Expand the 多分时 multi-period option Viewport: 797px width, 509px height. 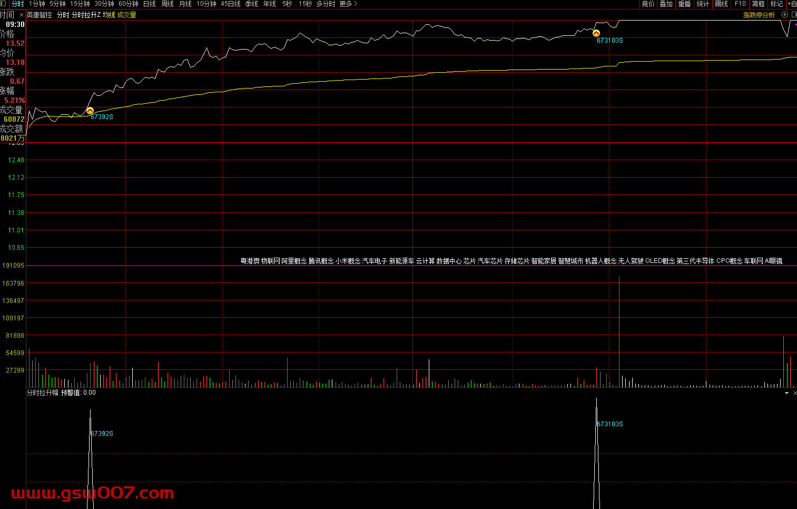click(326, 4)
